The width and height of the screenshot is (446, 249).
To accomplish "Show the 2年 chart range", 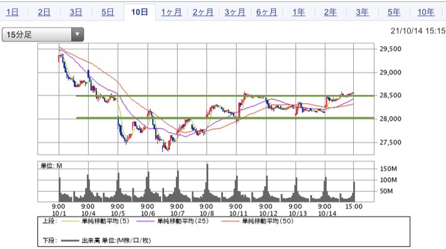I will coord(330,12).
